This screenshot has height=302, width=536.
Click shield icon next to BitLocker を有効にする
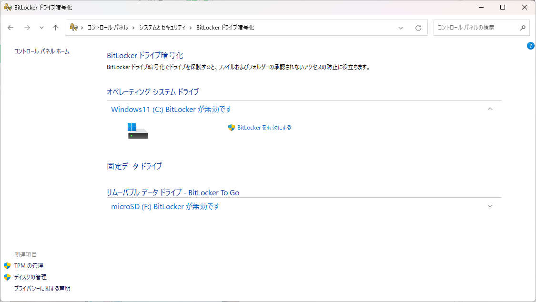[x=232, y=128]
